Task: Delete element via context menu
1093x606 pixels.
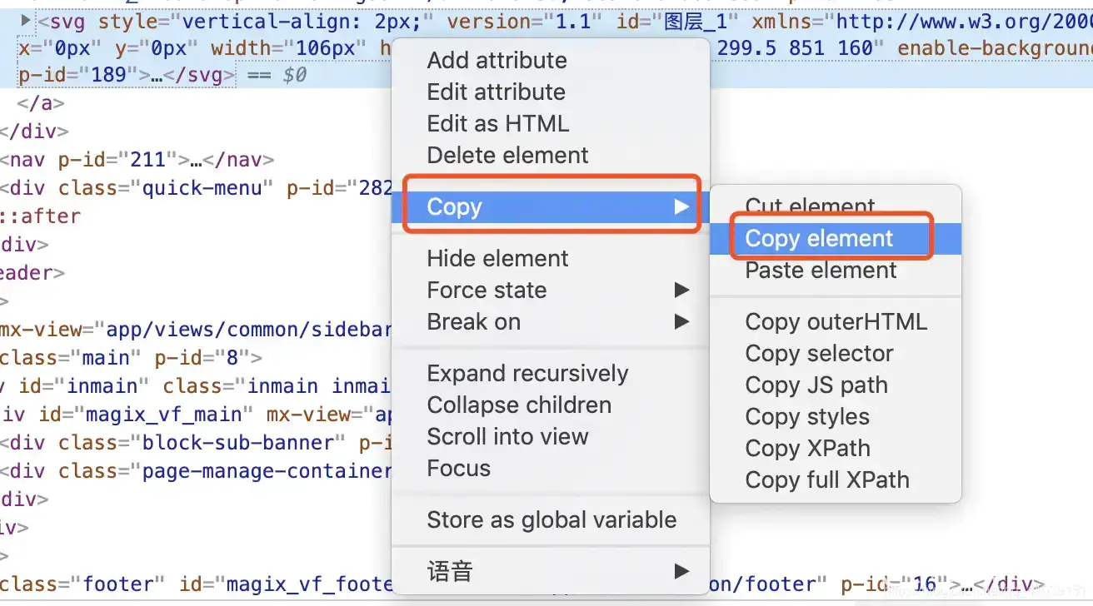Action: coord(507,155)
